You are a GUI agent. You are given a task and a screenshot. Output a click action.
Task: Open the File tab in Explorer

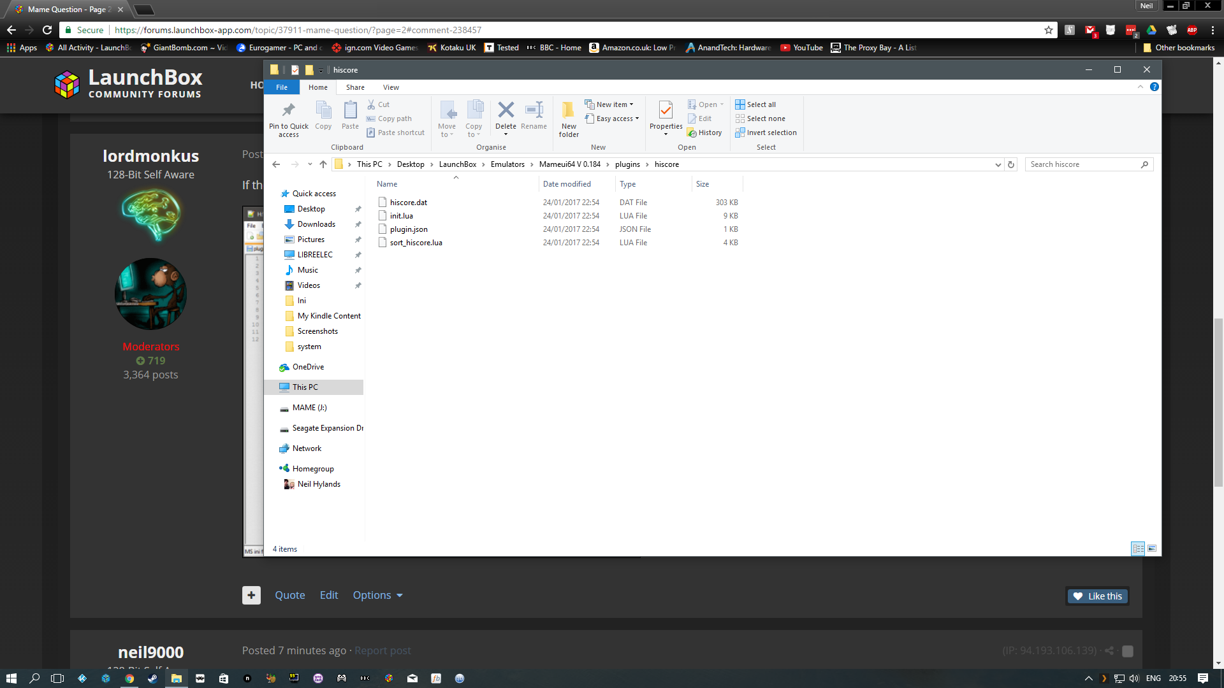pyautogui.click(x=282, y=87)
